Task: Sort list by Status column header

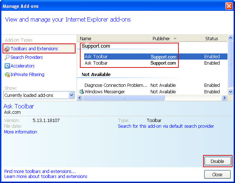Action: pyautogui.click(x=215, y=39)
